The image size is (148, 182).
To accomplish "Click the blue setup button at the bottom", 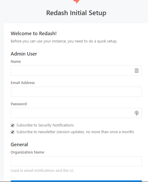I will click(76, 181).
